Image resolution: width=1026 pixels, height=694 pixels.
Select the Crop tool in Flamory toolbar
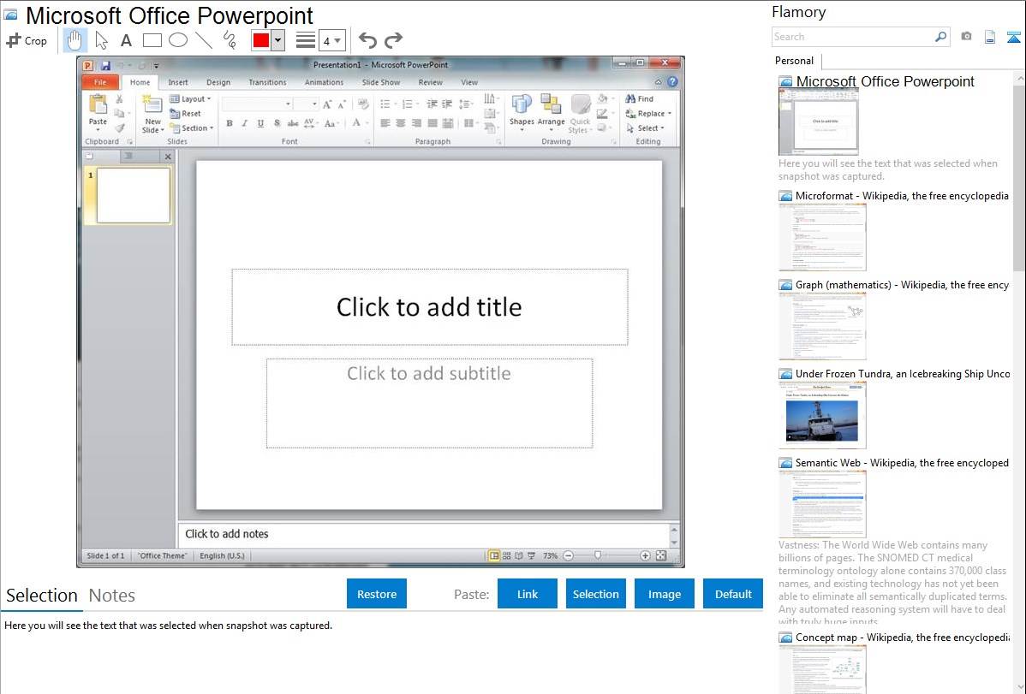tap(27, 40)
